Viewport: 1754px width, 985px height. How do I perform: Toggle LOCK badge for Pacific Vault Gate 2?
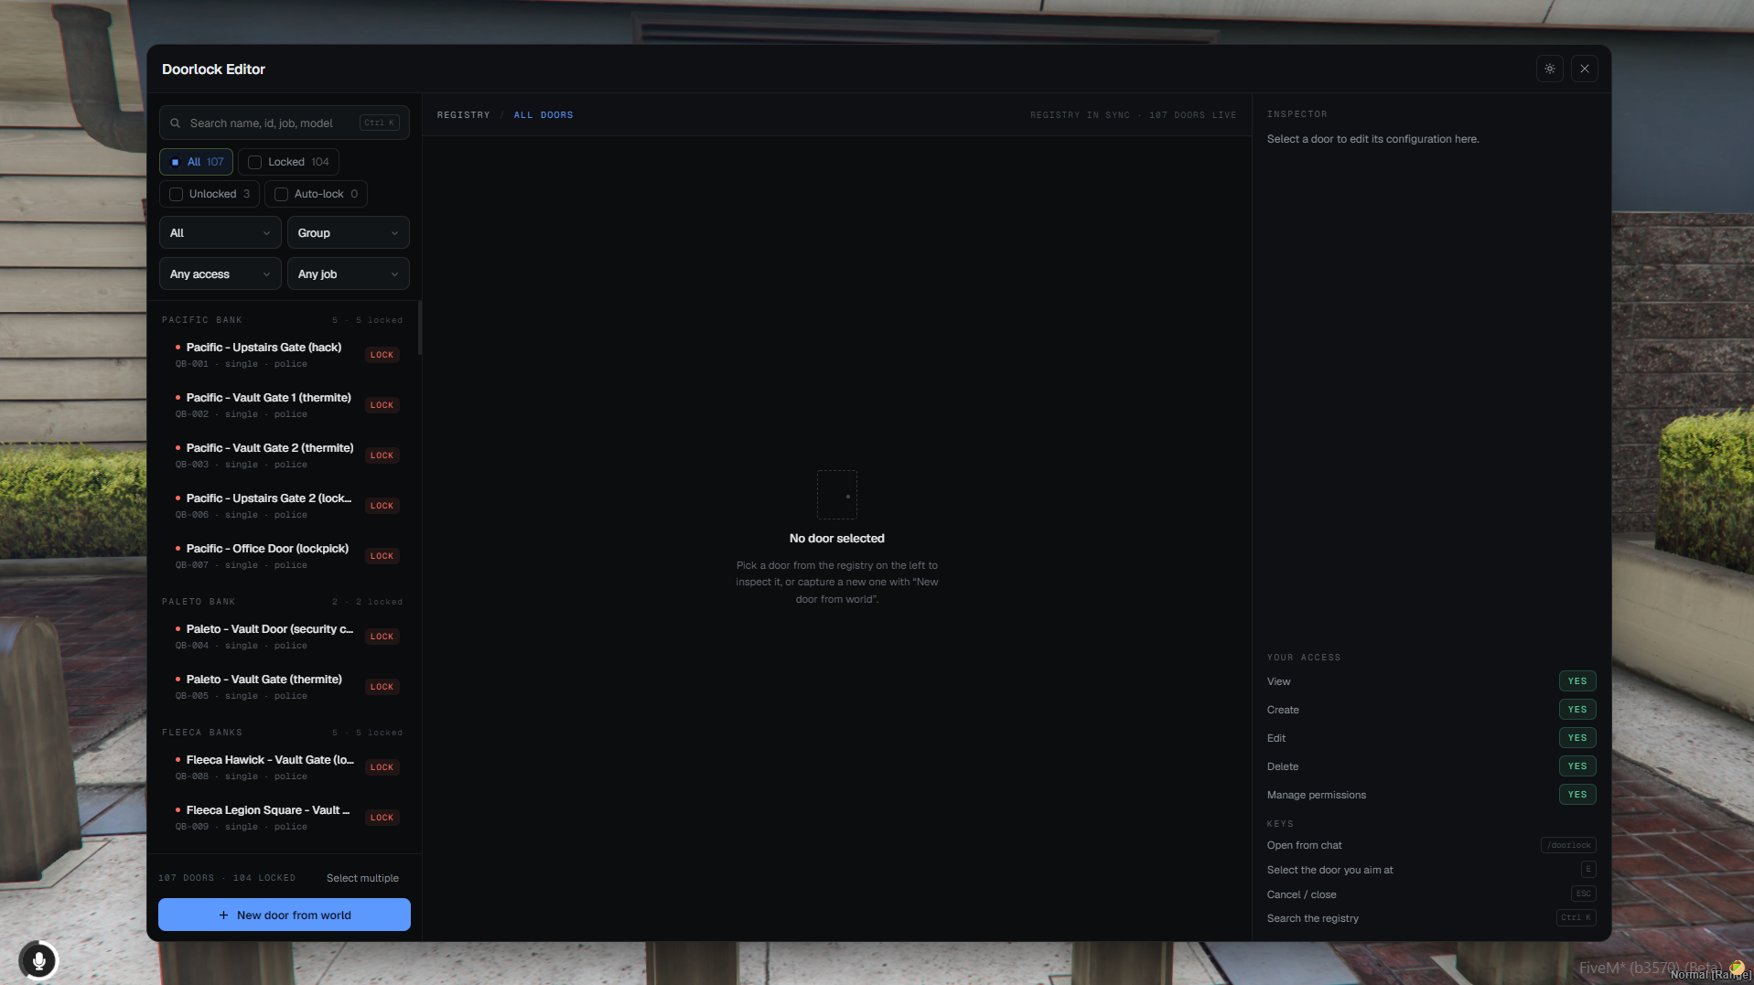382,455
